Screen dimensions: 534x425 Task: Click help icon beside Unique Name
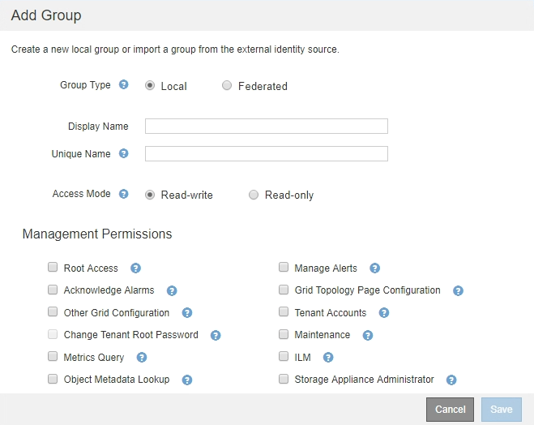click(x=124, y=153)
